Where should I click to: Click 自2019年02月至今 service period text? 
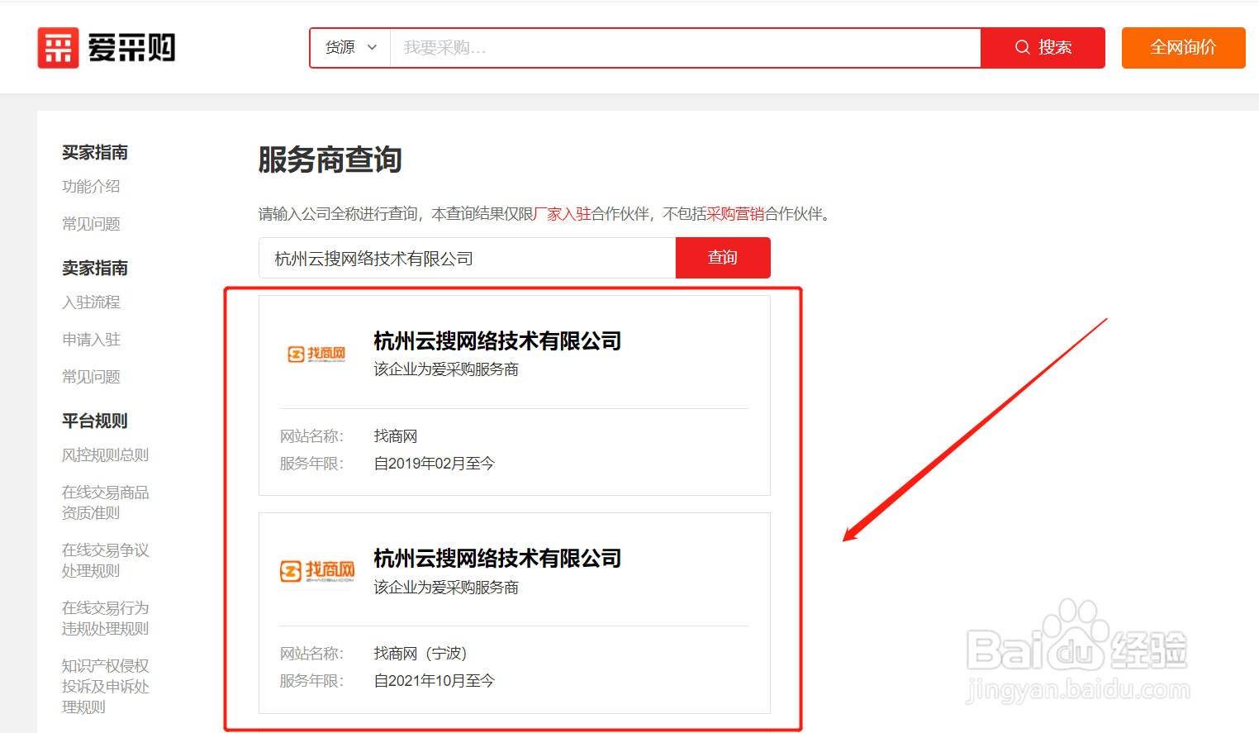click(435, 464)
